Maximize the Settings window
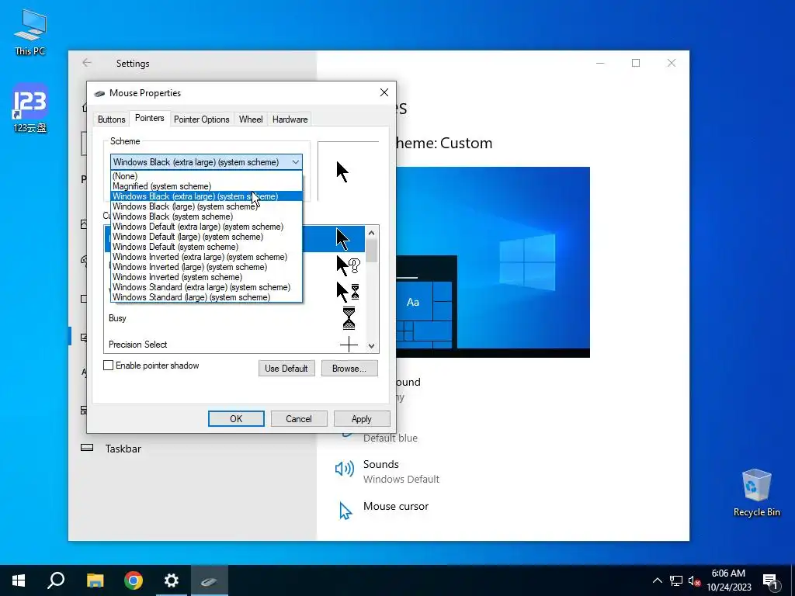 (636, 63)
